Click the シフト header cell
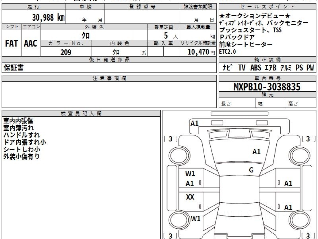Image resolution: width=318 pixels, height=239 pixels. (11, 27)
